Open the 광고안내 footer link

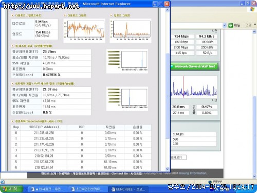coord(103,173)
